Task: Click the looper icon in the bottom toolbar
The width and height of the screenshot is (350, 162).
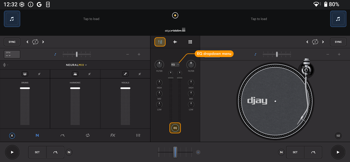Action: point(88,135)
